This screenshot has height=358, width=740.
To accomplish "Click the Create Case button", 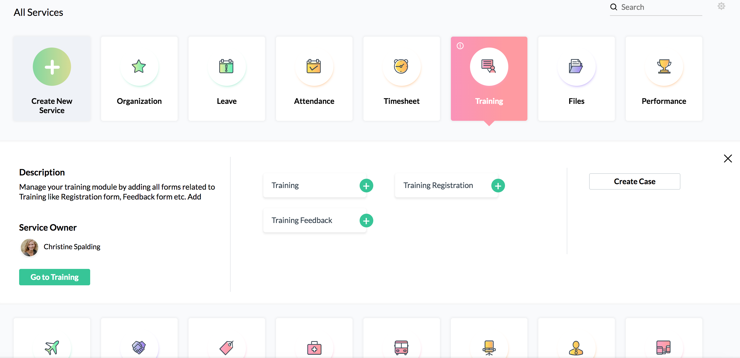I will point(634,181).
